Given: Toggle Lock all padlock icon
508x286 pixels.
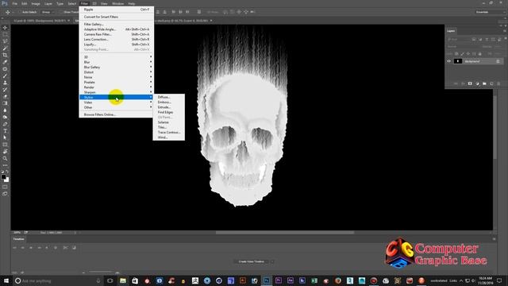Looking at the screenshot, I should (x=479, y=53).
